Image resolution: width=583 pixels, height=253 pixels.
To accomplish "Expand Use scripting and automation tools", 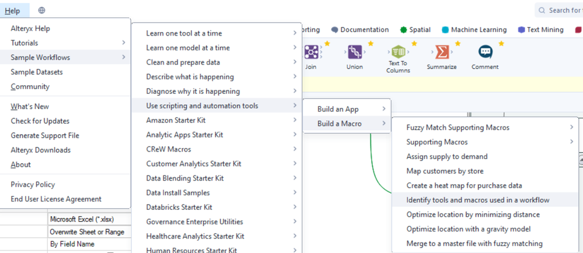I will pyautogui.click(x=217, y=106).
